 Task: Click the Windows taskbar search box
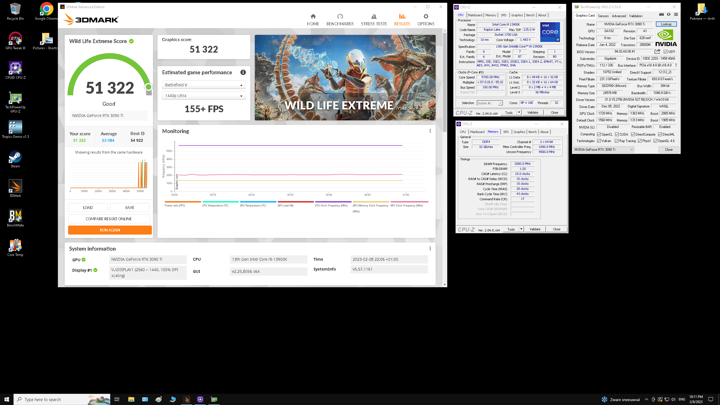pos(62,399)
